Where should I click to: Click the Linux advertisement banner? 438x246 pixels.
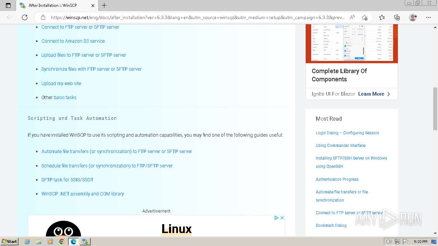pyautogui.click(x=156, y=226)
